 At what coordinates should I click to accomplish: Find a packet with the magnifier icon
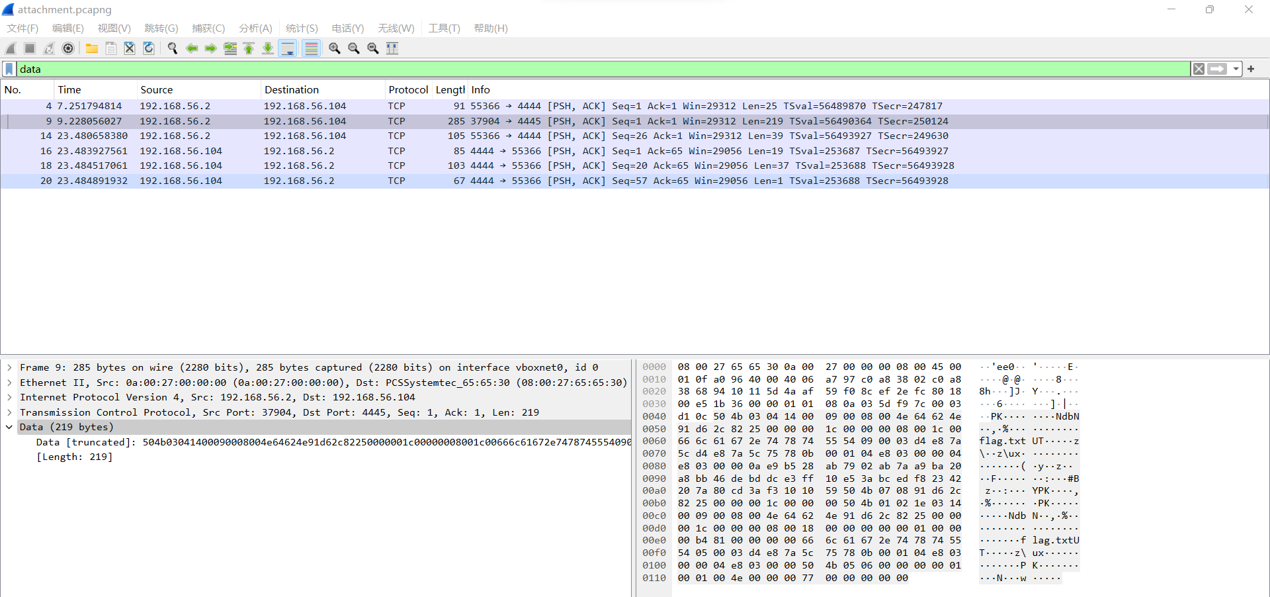[x=173, y=48]
